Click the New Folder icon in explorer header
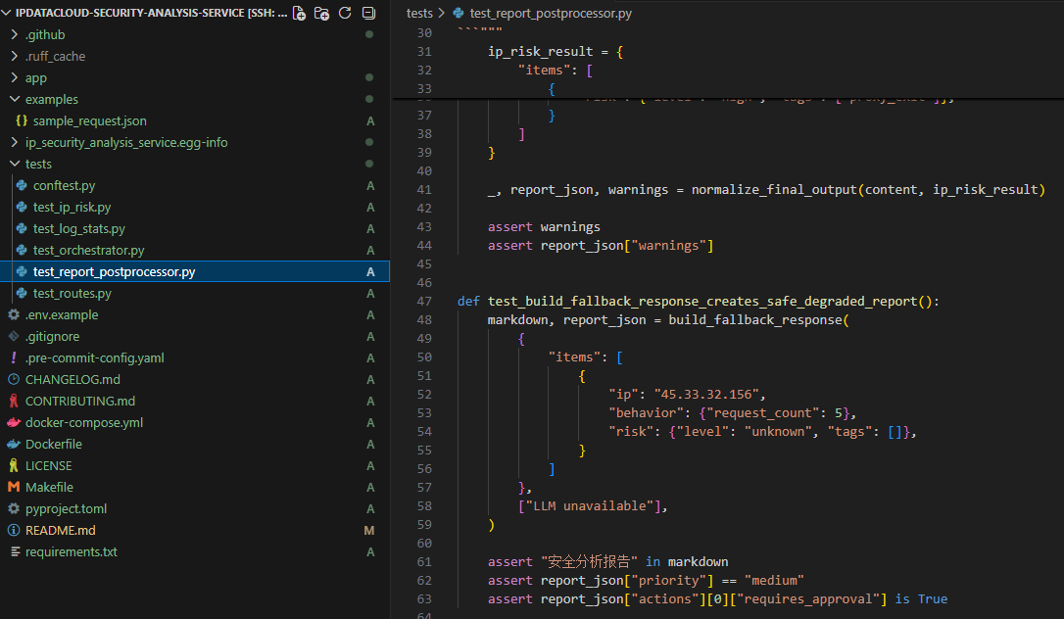The height and width of the screenshot is (619, 1064). pyautogui.click(x=321, y=13)
